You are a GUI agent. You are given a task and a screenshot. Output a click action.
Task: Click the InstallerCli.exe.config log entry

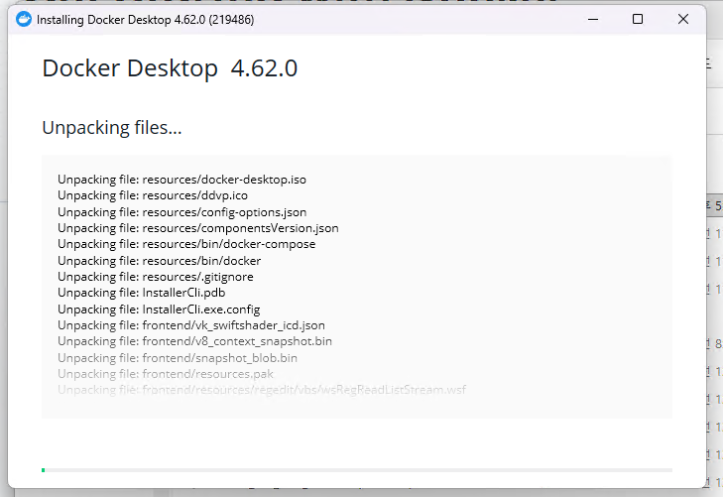click(x=159, y=310)
